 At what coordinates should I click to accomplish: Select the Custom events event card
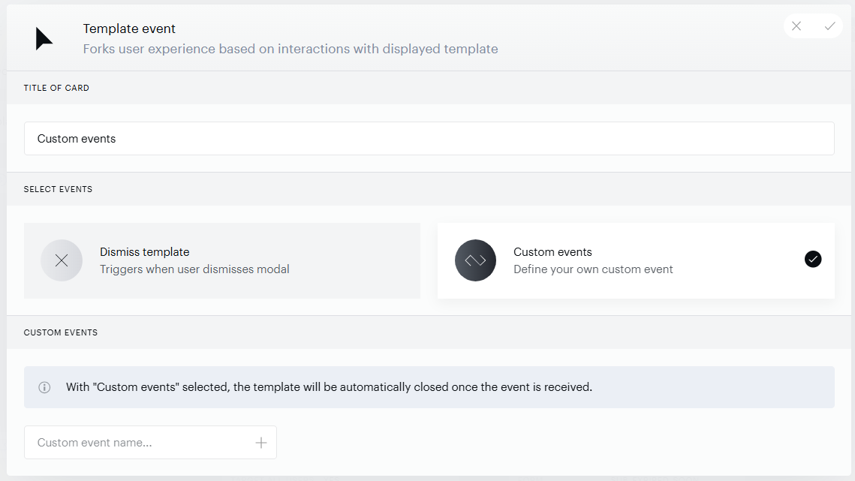[636, 260]
